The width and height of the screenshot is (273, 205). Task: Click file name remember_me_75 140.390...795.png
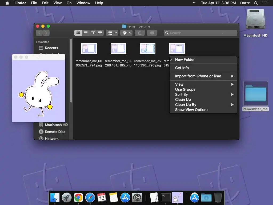[x=147, y=63]
